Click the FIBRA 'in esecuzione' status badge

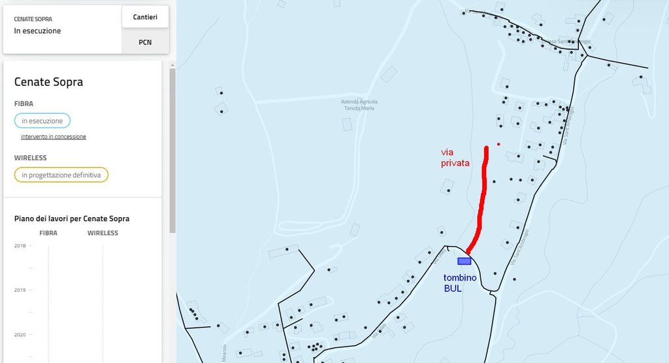tap(42, 121)
